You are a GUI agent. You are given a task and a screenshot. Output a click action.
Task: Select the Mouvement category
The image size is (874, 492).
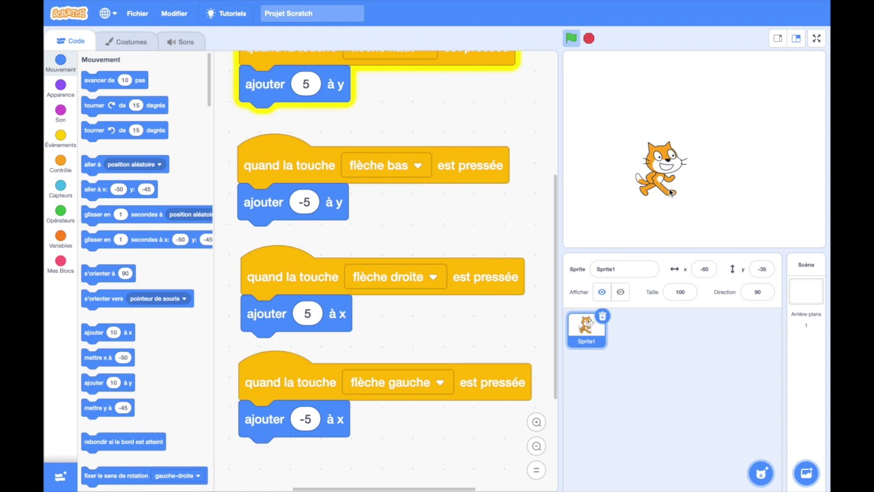(61, 64)
